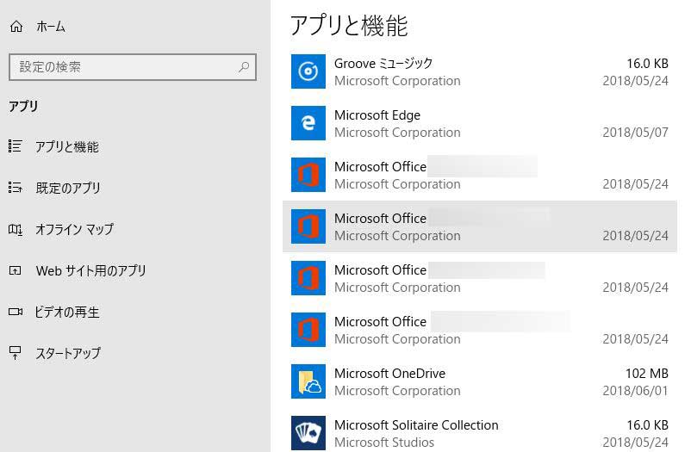The image size is (691, 452).
Task: Click the magnifier icon in the settings search box
Action: [x=244, y=67]
